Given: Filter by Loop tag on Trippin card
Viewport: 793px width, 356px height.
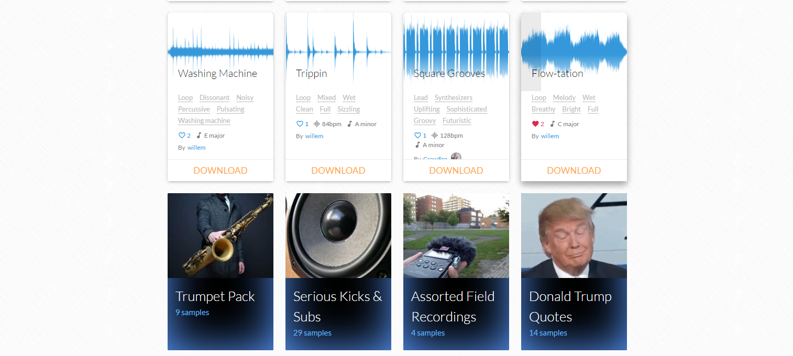Looking at the screenshot, I should point(303,98).
